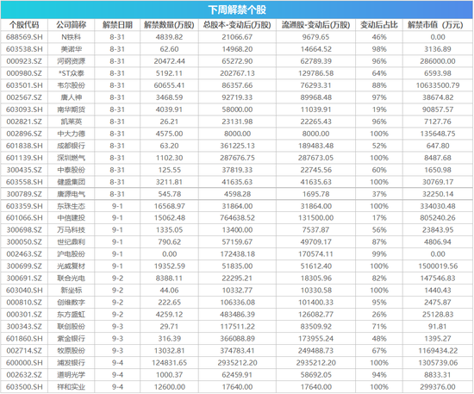This screenshot has width=474, height=394.
Task: Click stock code 300691.SZ
Action: [24, 278]
